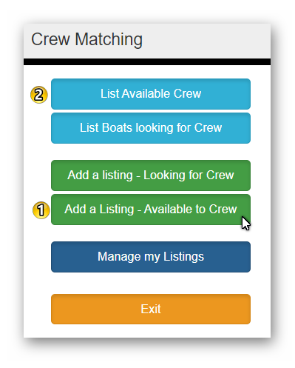Viewport: 295px width, 368px height.
Task: Leave Crew Matching using Exit
Action: 151,309
